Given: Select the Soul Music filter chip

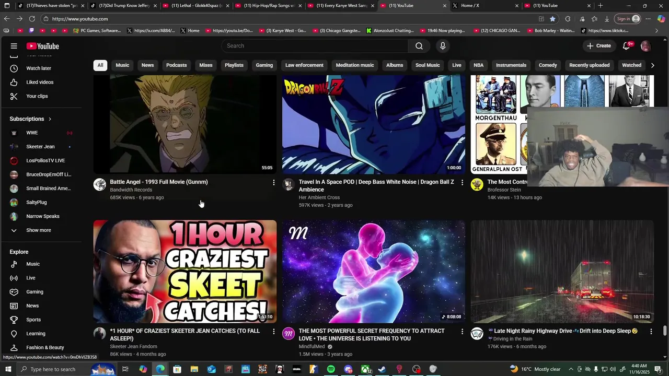Looking at the screenshot, I should click(428, 65).
